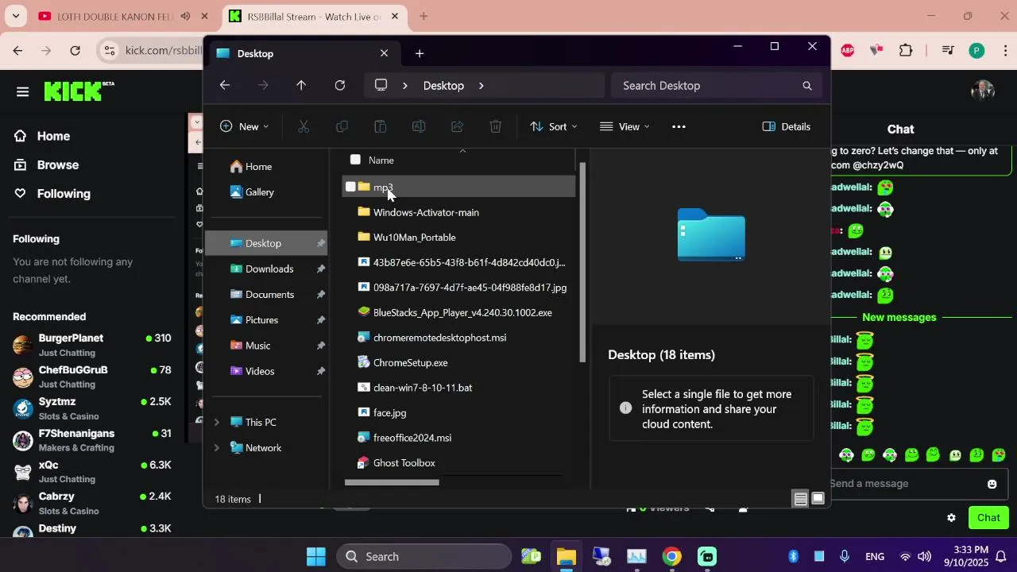Click the AdBlock Plus extension icon
This screenshot has width=1017, height=572.
(848, 50)
